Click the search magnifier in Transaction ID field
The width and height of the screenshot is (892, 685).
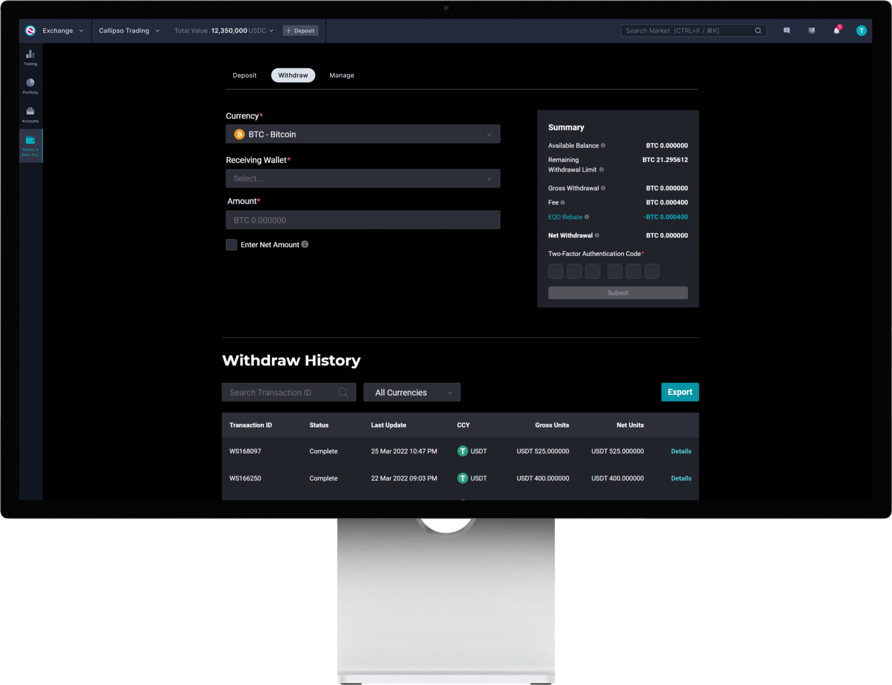[x=343, y=392]
